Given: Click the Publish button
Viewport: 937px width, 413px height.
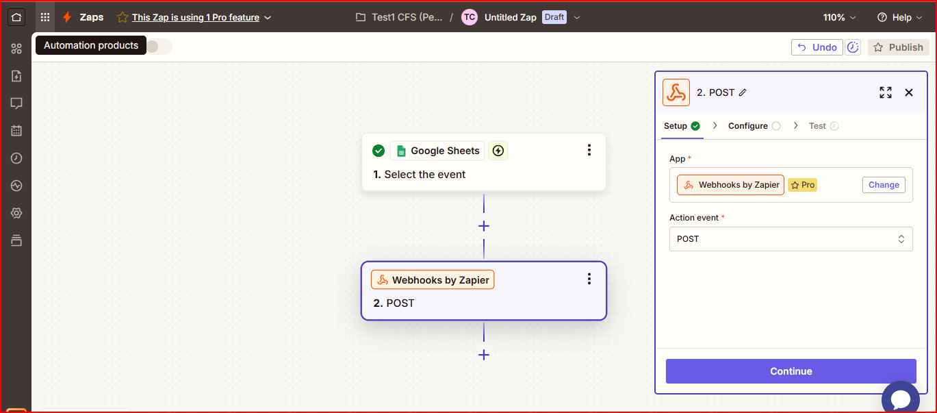Looking at the screenshot, I should pyautogui.click(x=899, y=47).
